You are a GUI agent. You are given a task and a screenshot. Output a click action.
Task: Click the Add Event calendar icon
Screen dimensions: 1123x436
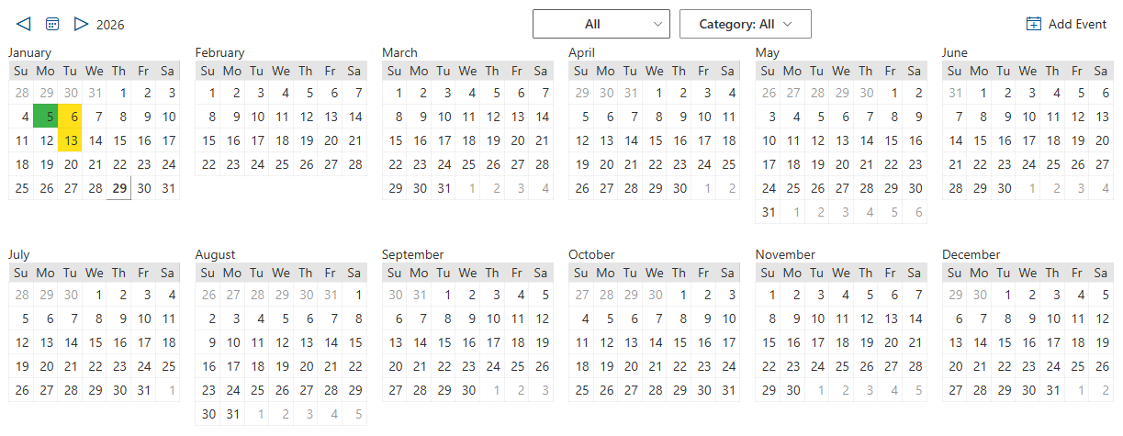coord(1034,24)
